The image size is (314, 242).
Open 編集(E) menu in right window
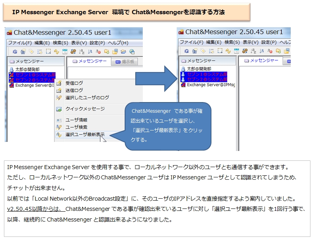tap(214, 42)
